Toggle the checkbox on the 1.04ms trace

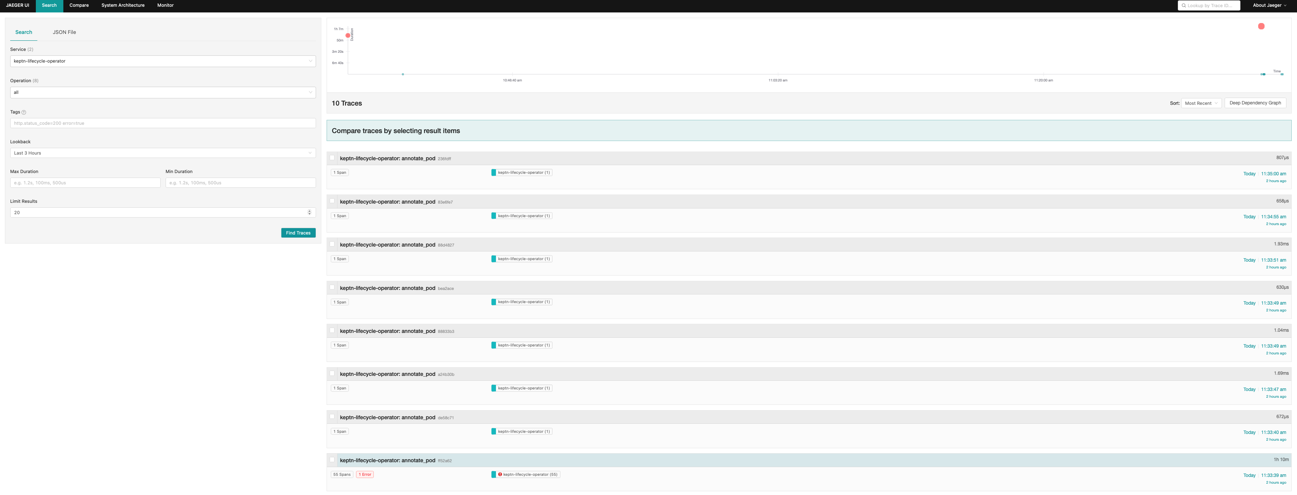332,331
